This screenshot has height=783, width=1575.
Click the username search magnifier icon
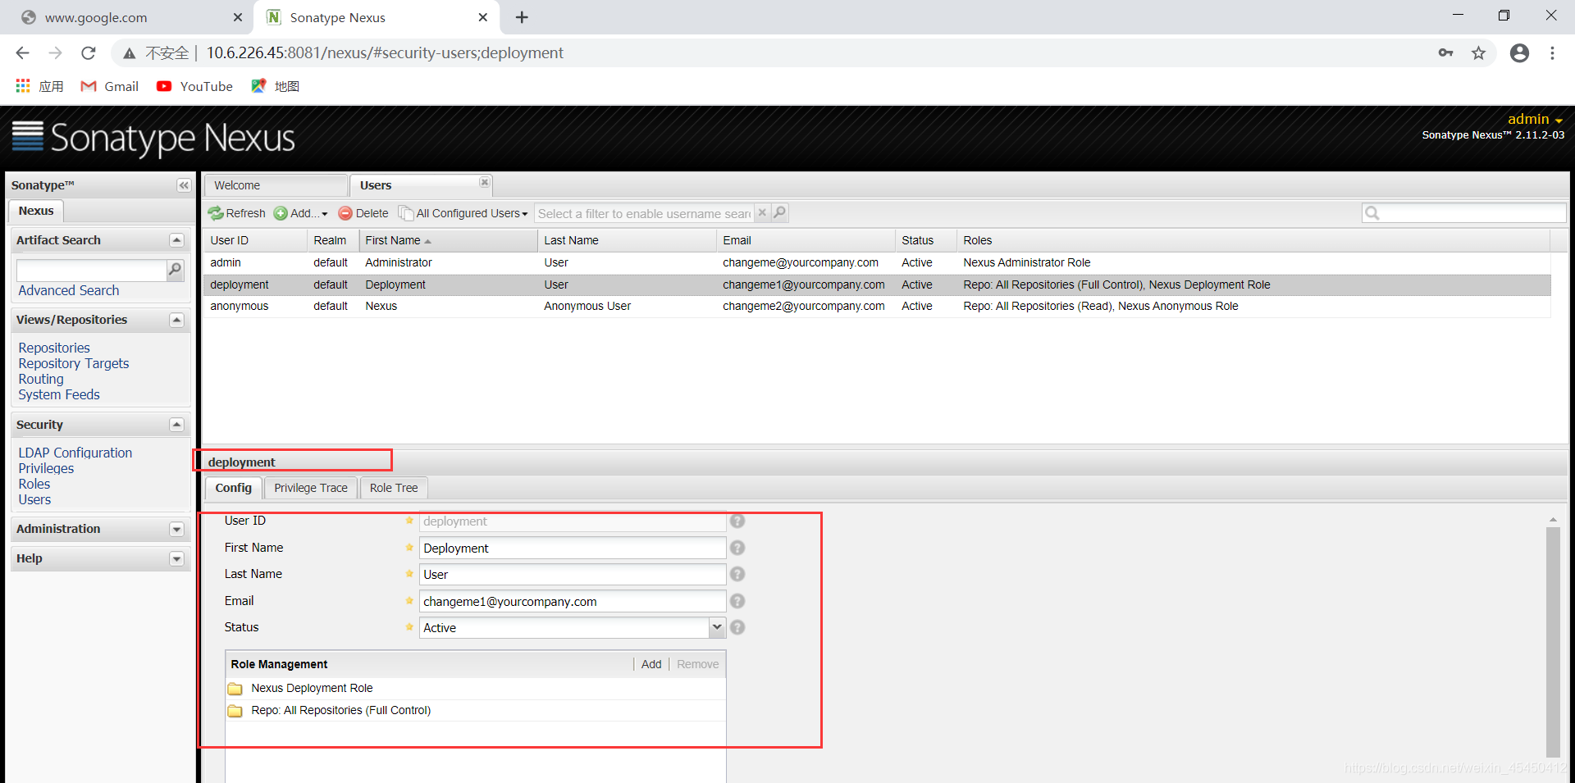779,213
